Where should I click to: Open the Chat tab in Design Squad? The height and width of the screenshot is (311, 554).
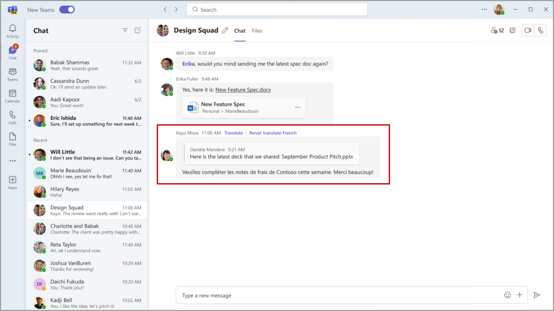pyautogui.click(x=239, y=31)
